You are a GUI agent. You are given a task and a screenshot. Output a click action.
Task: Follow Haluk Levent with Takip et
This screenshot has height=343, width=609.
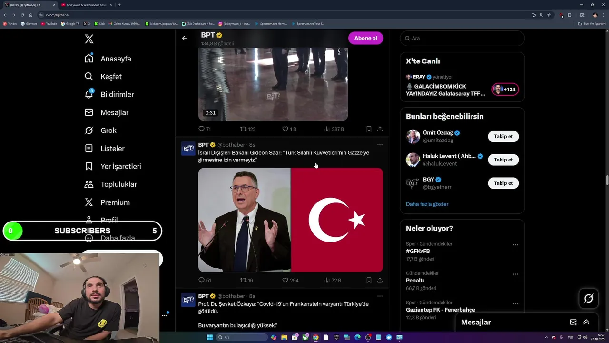pos(503,160)
